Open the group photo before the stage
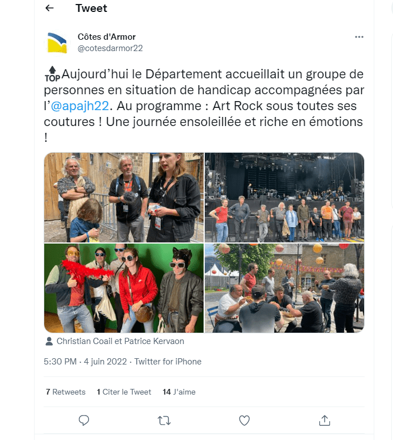This screenshot has width=393, height=440. 285,197
